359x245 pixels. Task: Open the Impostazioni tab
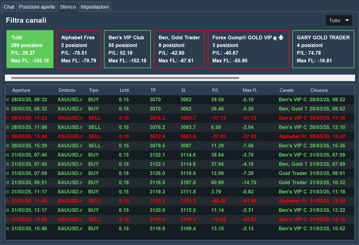tap(95, 7)
